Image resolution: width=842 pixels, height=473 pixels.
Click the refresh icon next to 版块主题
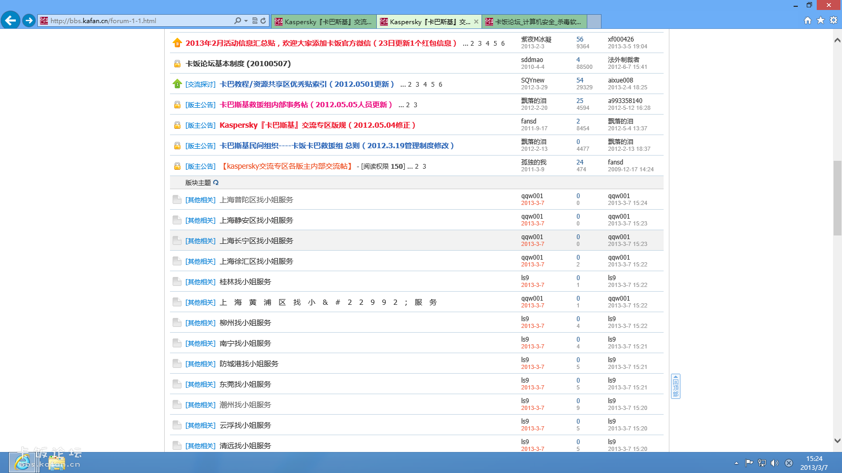[x=216, y=182]
